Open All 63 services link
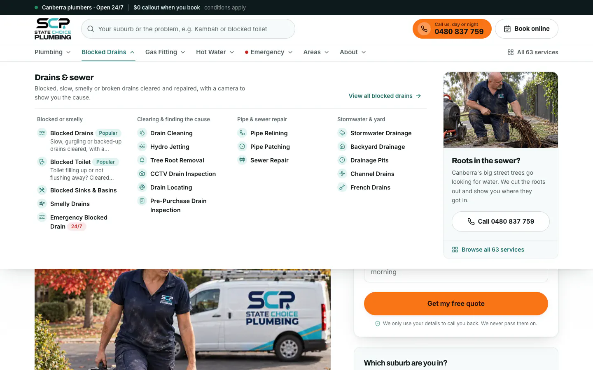The width and height of the screenshot is (593, 370). (533, 52)
